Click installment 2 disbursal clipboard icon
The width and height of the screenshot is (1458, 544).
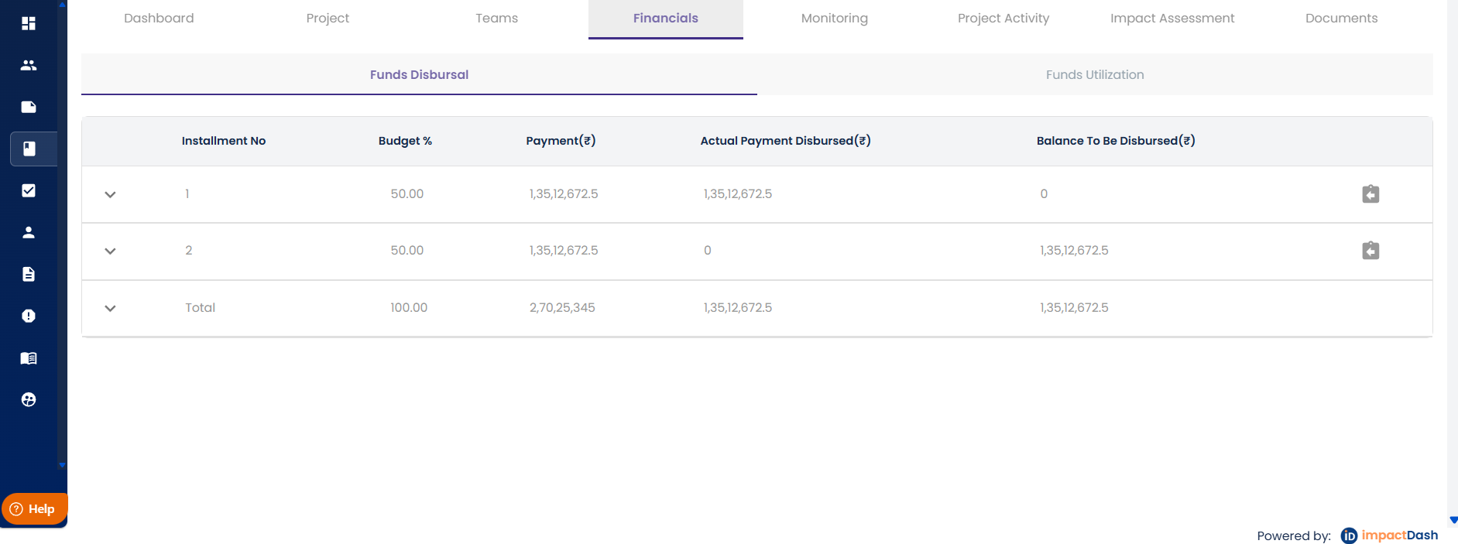(1370, 251)
